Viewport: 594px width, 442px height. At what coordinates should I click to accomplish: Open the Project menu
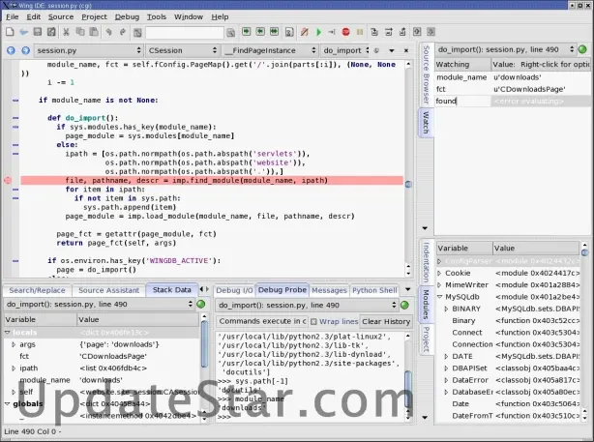(94, 17)
